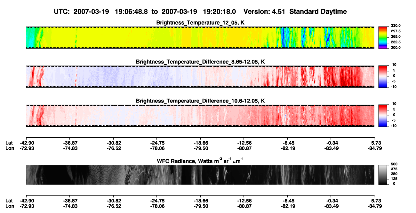Image resolution: width=416 pixels, height=213 pixels.
Task: Open the 8.65-12.05 temperature difference image strip
Action: pos(200,77)
